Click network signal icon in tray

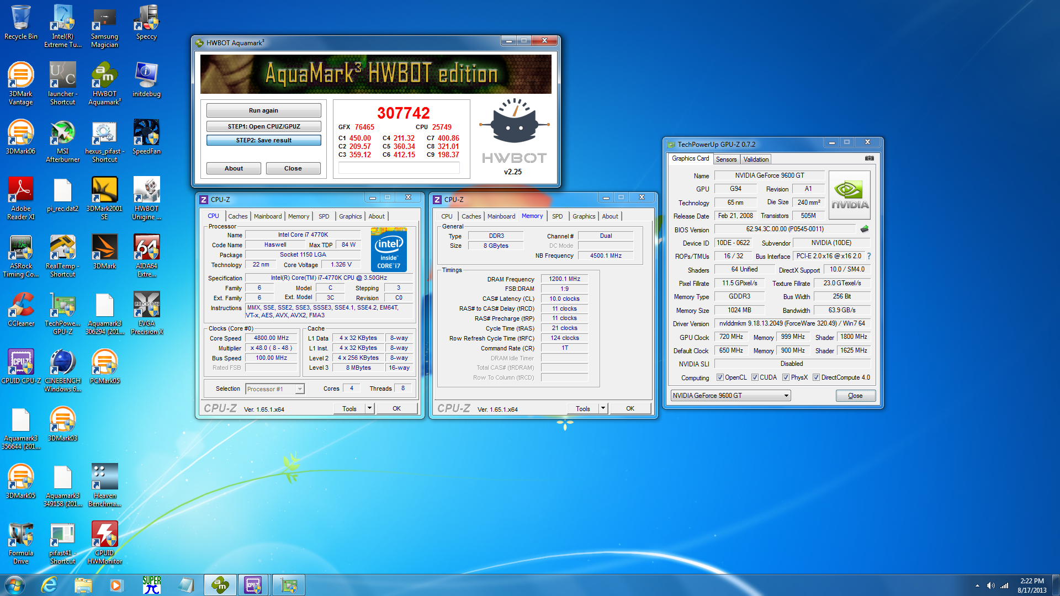[x=1004, y=586]
